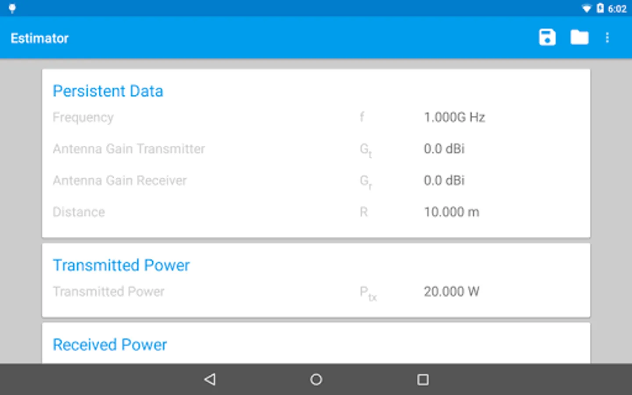Tap the Distance label
The height and width of the screenshot is (395, 632).
pyautogui.click(x=79, y=212)
